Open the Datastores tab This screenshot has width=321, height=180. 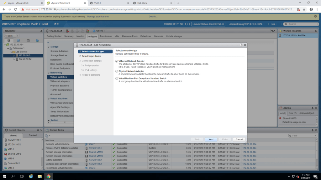click(x=145, y=36)
